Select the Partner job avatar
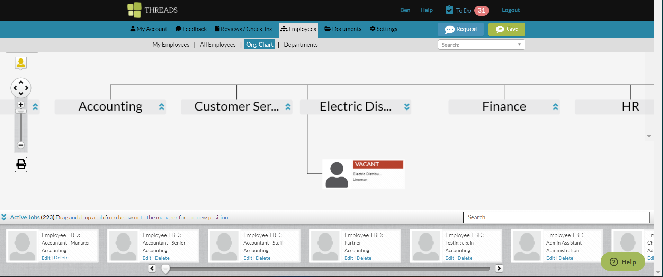The width and height of the screenshot is (663, 277). pos(325,246)
